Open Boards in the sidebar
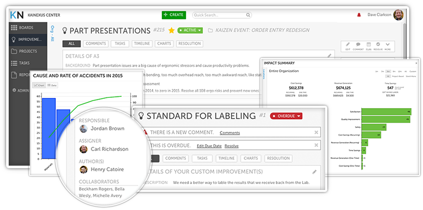 [28, 28]
